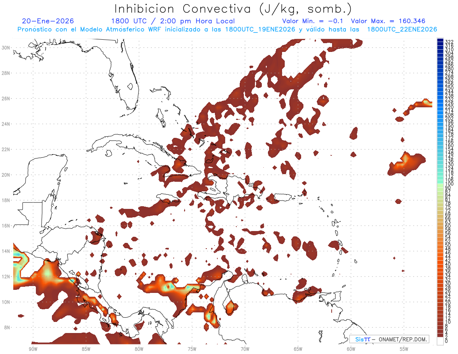Image resolution: width=458 pixels, height=354 pixels.
Task: Click the date "20-Ene-2026"
Action: click(x=48, y=21)
